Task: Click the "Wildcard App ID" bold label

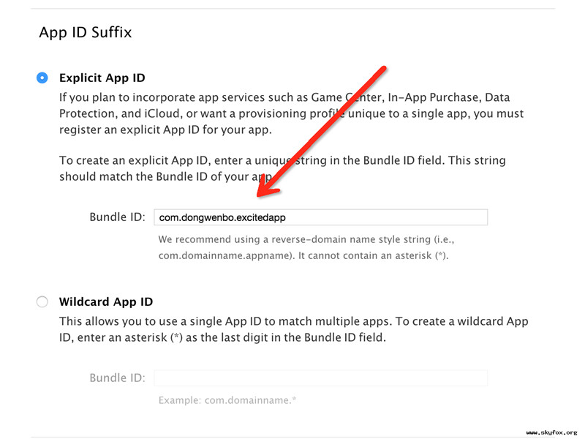Action: click(x=106, y=301)
